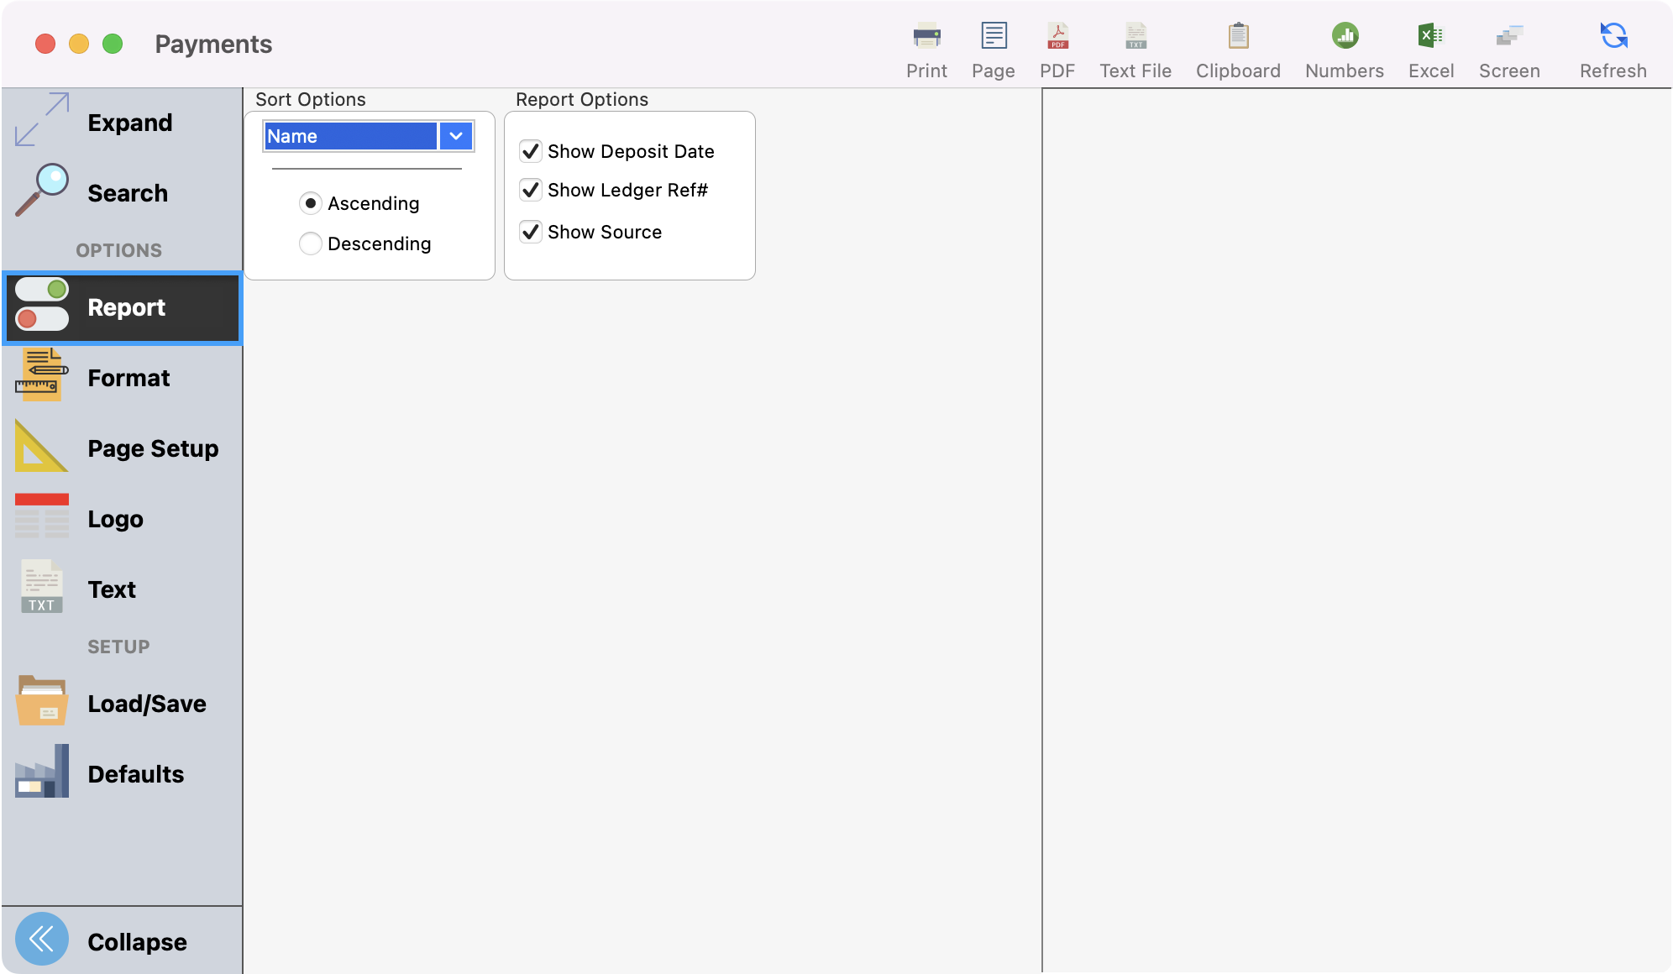The image size is (1673, 974).
Task: Send report output to Screen
Action: 1509,46
